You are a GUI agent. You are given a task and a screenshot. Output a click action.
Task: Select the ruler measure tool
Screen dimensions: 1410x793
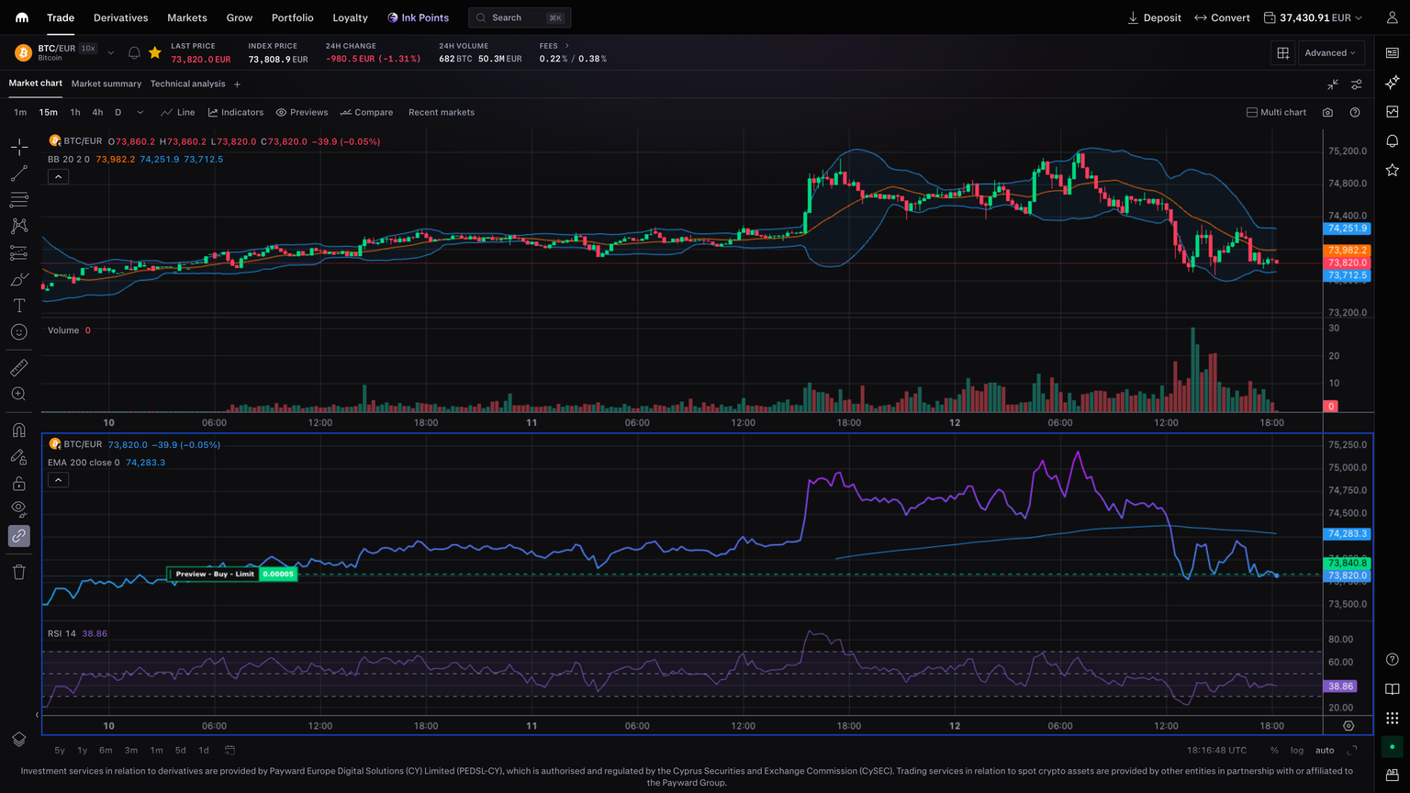(x=19, y=368)
